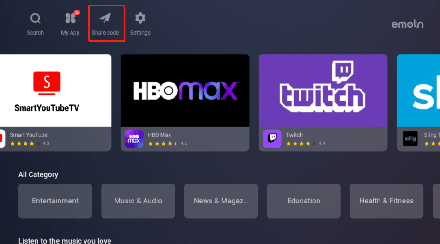Click All Category heading

[x=38, y=174]
